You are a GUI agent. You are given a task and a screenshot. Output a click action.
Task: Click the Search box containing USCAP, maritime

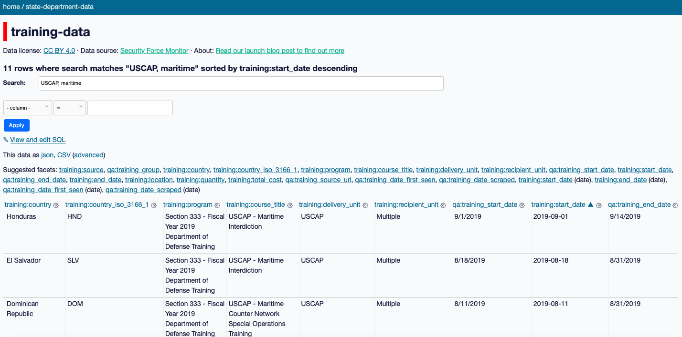241,83
